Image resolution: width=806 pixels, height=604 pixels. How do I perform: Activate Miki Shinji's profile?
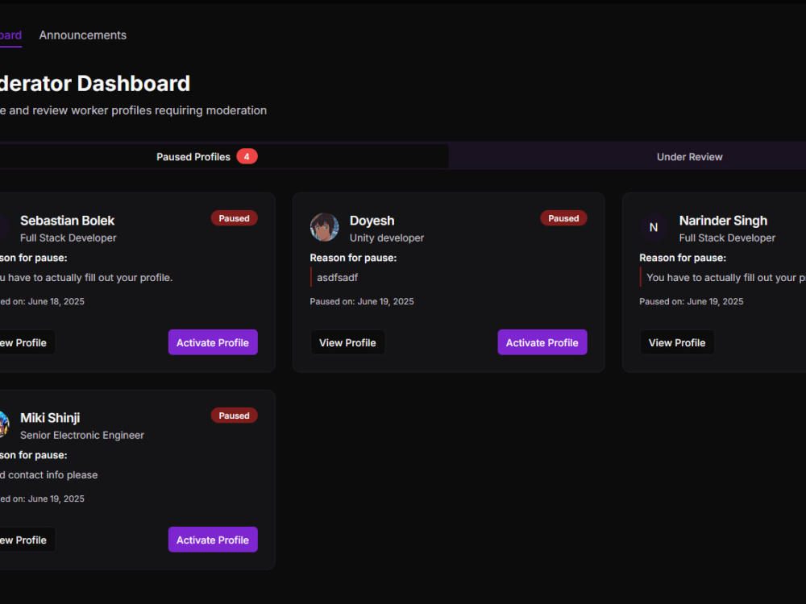[x=213, y=540]
